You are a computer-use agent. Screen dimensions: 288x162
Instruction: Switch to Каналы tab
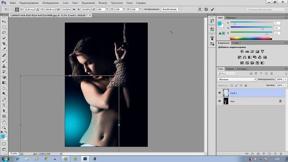click(x=230, y=69)
